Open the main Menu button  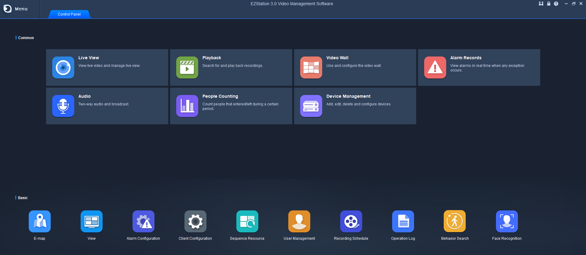coord(16,9)
